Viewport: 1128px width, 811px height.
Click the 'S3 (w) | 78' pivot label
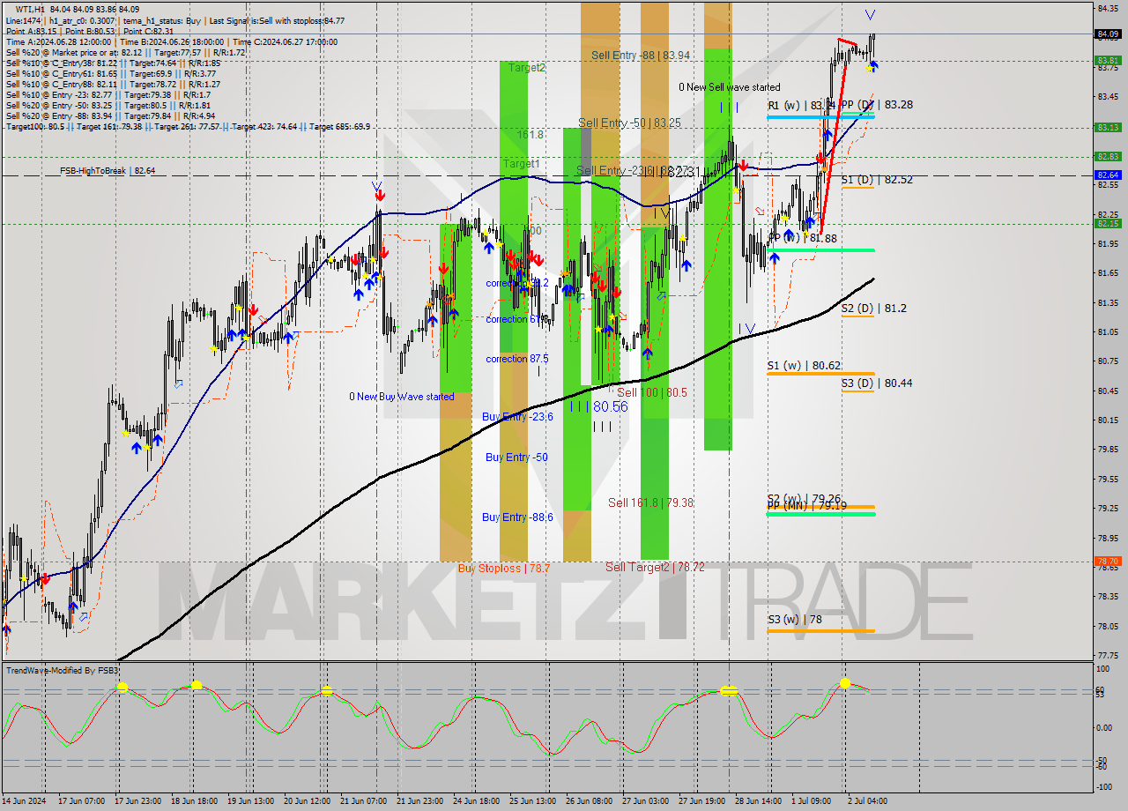(x=794, y=620)
